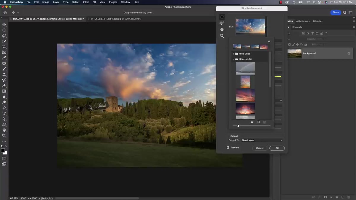
Task: Open the Sky preset dropdown arrow
Action: coord(266,27)
